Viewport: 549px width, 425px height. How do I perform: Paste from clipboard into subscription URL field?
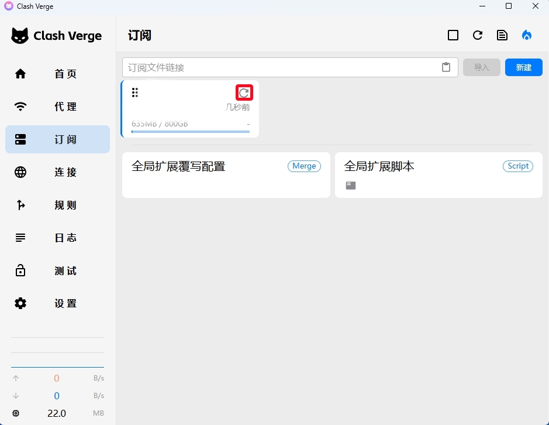point(446,67)
